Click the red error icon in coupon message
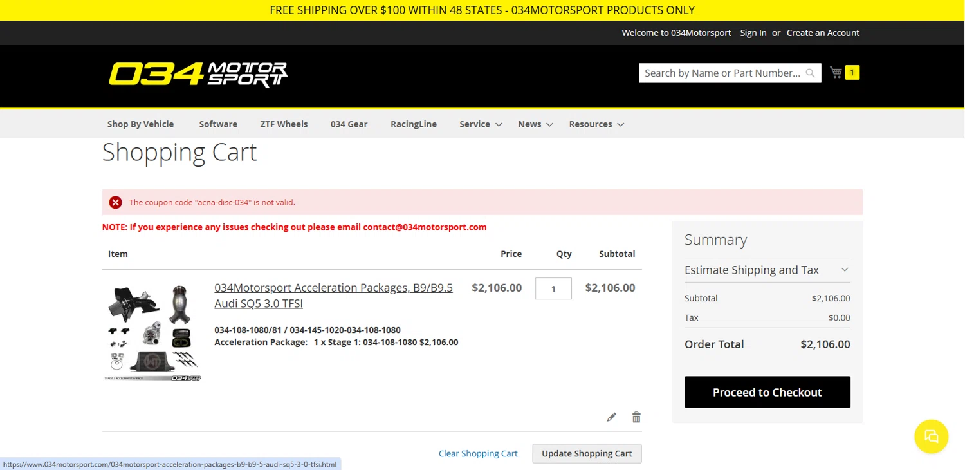 116,202
